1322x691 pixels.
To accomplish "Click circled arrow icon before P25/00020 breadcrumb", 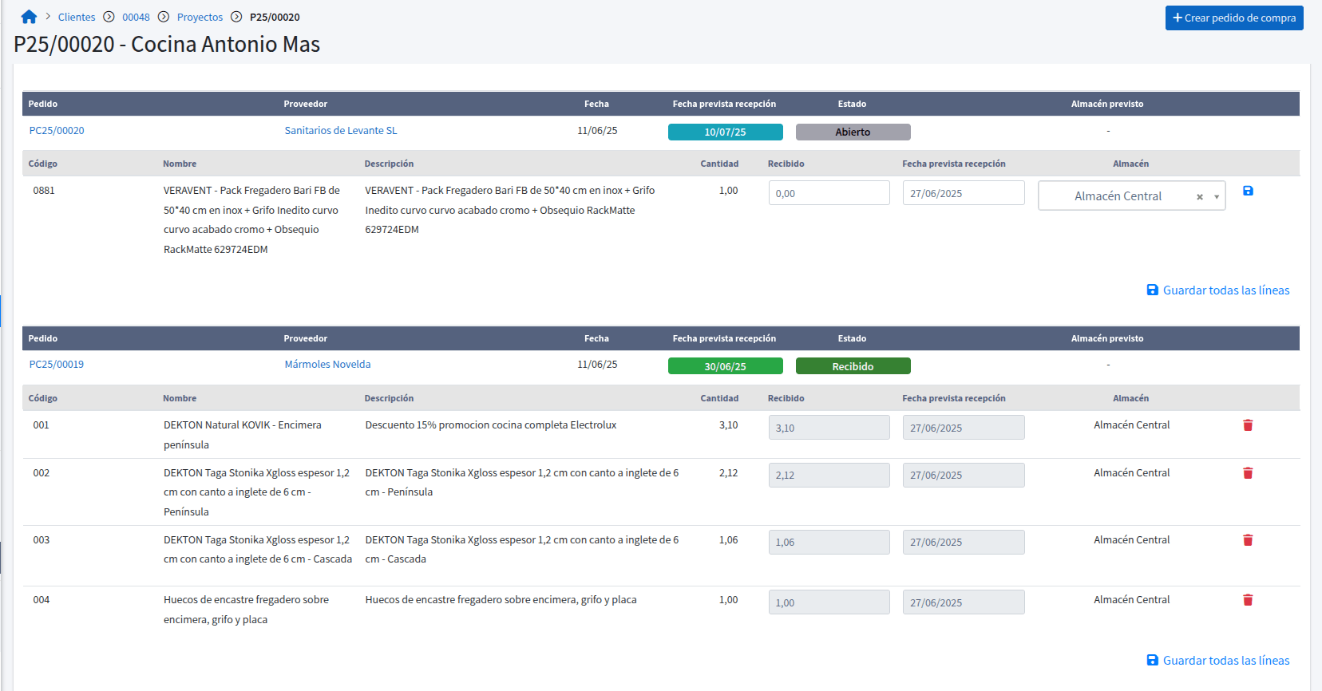I will [x=236, y=17].
